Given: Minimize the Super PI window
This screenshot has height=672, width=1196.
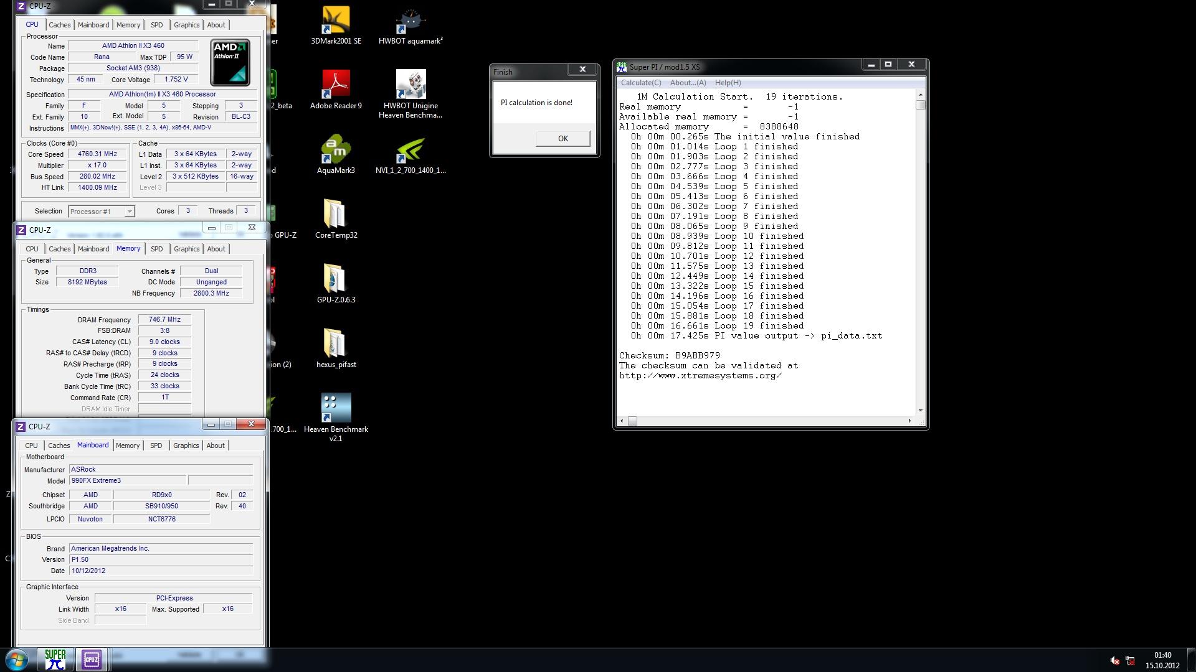Looking at the screenshot, I should click(871, 65).
